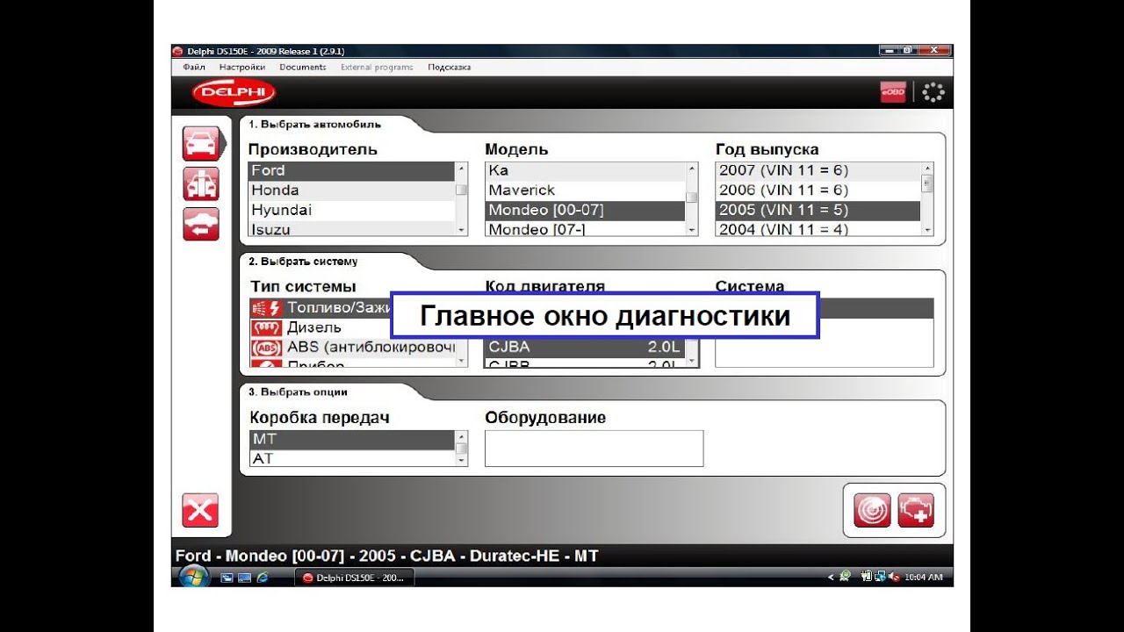Start the radar system scan button
The image size is (1124, 632).
click(872, 510)
